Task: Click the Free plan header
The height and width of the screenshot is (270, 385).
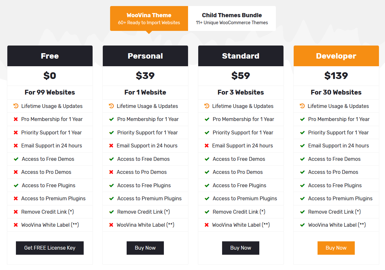Action: coord(50,56)
